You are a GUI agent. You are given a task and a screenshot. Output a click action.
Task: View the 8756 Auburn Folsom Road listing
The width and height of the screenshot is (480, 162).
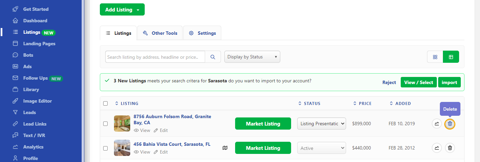coord(142,130)
